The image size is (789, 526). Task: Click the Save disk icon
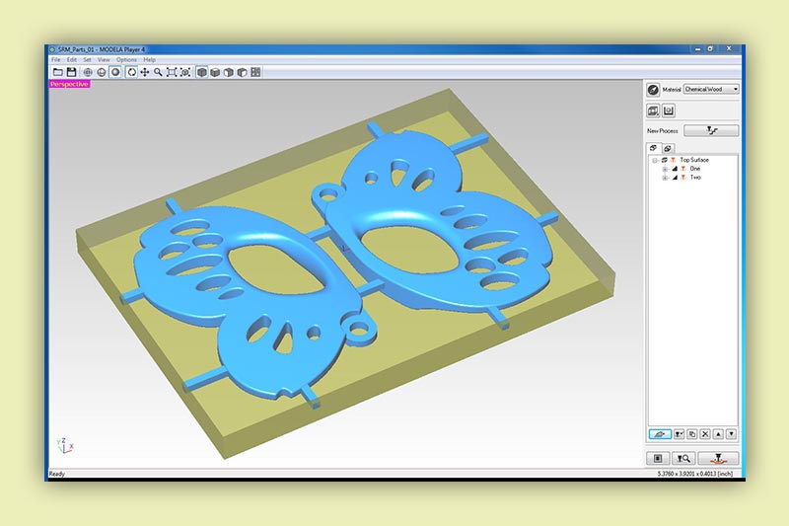tap(71, 72)
